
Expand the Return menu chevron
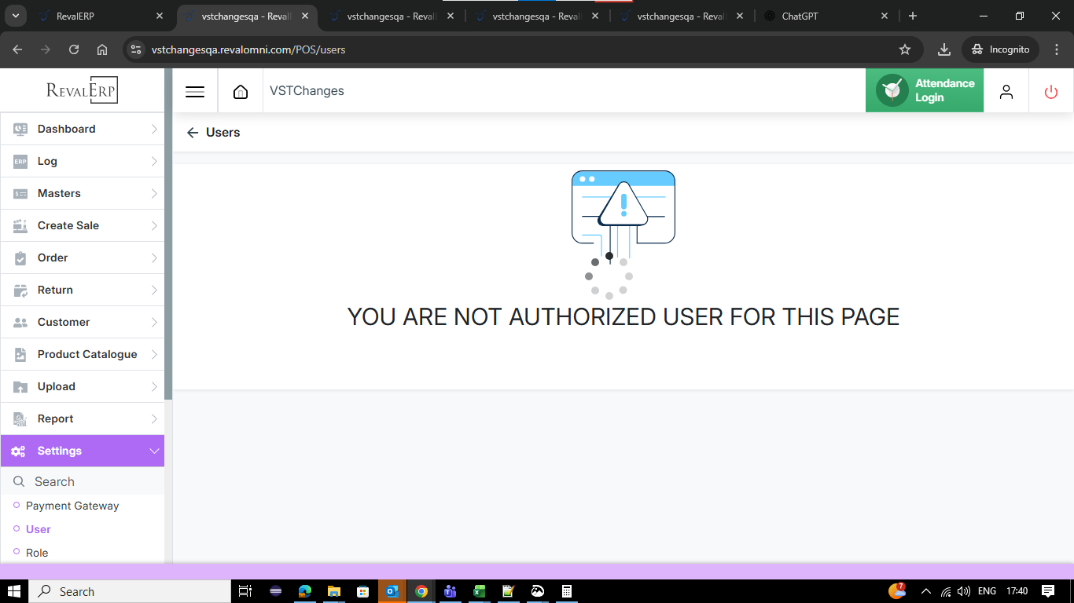click(154, 290)
